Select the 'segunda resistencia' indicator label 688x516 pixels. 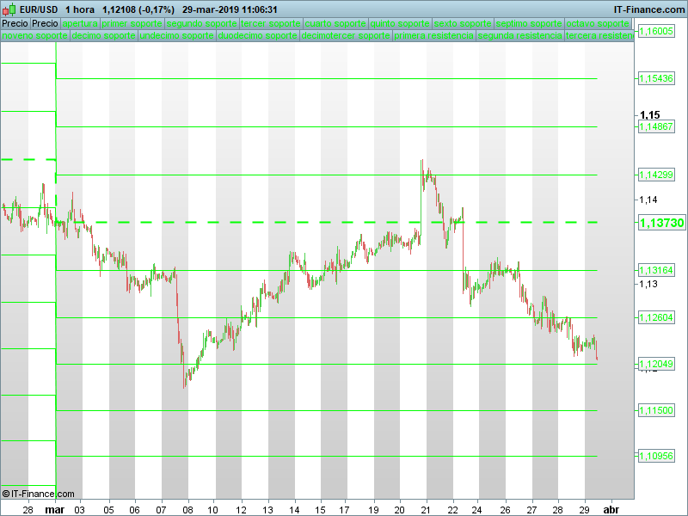point(519,37)
